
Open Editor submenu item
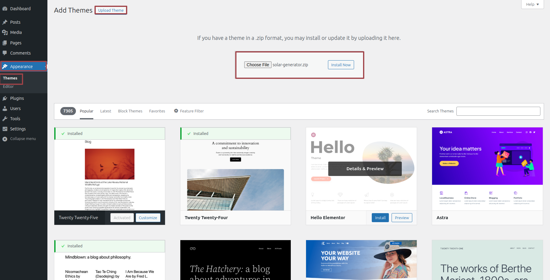(x=8, y=87)
